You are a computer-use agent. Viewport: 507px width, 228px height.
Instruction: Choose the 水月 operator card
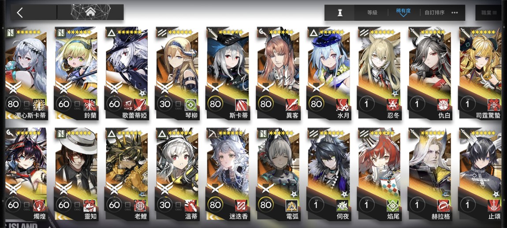[328, 73]
